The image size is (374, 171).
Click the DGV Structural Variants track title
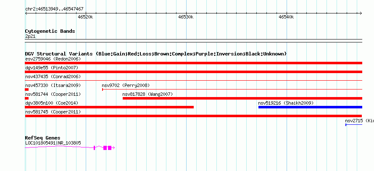coord(156,54)
